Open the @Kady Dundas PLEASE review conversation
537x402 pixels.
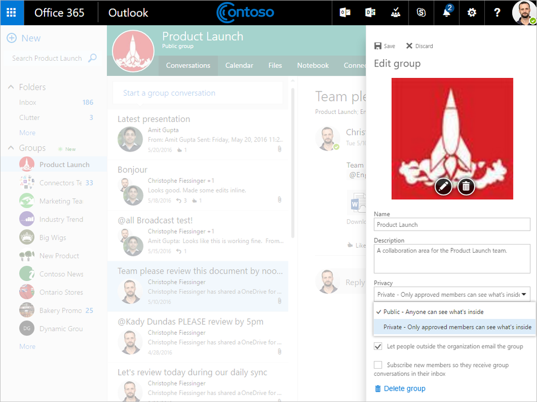(198, 337)
